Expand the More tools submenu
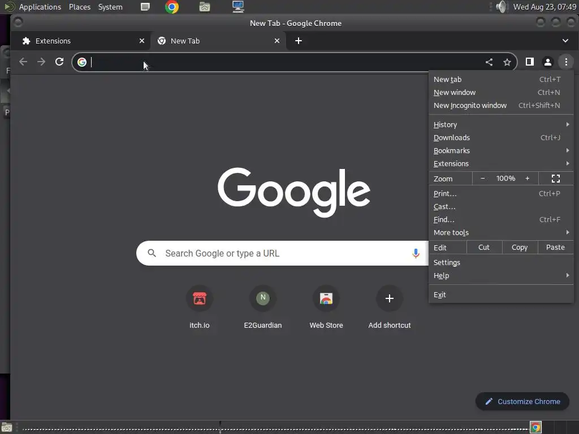 pyautogui.click(x=501, y=232)
